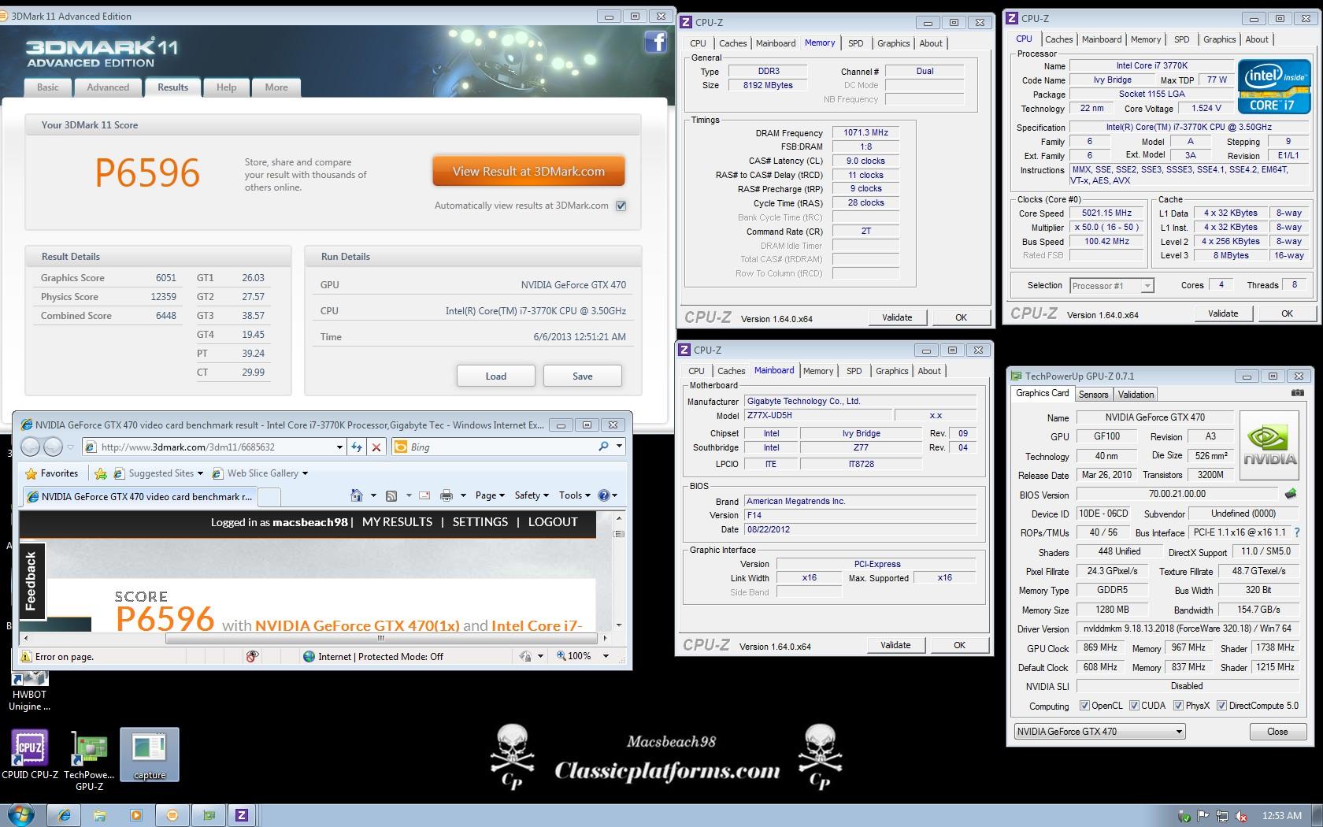The height and width of the screenshot is (827, 1323).
Task: Open the Processor #1 selection dropdown
Action: coord(1111,285)
